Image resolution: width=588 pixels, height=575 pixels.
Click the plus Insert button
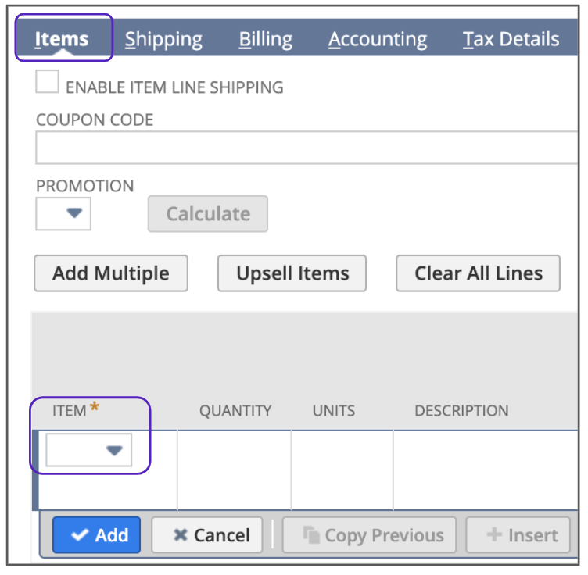coord(518,535)
